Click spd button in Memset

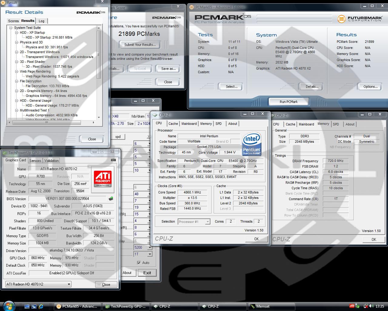click(118, 137)
